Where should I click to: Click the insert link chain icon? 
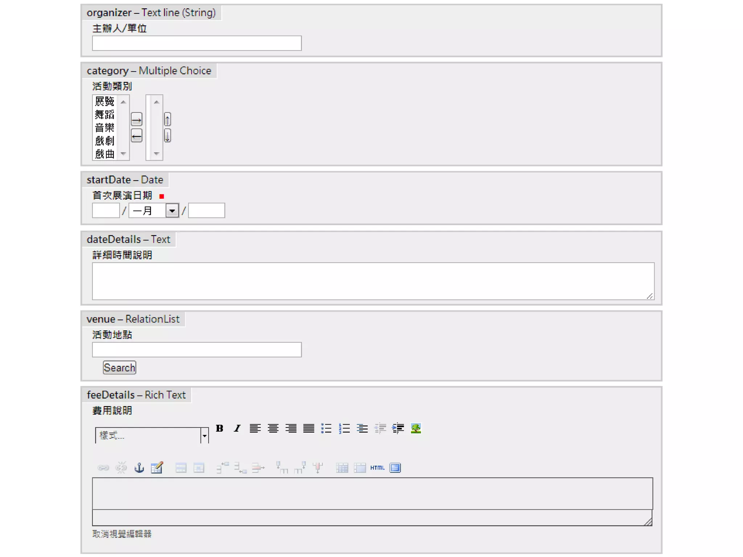(103, 468)
